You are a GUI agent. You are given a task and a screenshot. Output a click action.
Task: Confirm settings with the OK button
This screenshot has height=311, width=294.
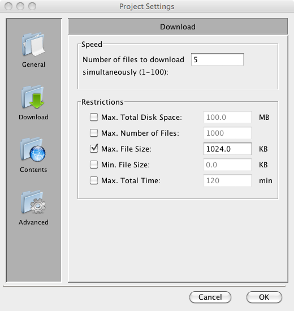264,297
